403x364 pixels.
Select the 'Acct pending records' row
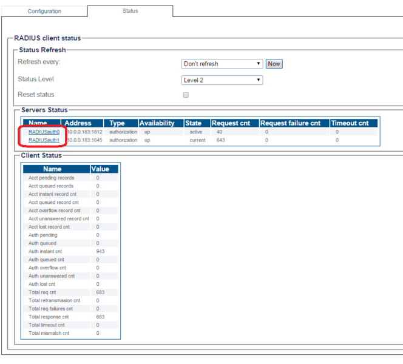coord(70,178)
